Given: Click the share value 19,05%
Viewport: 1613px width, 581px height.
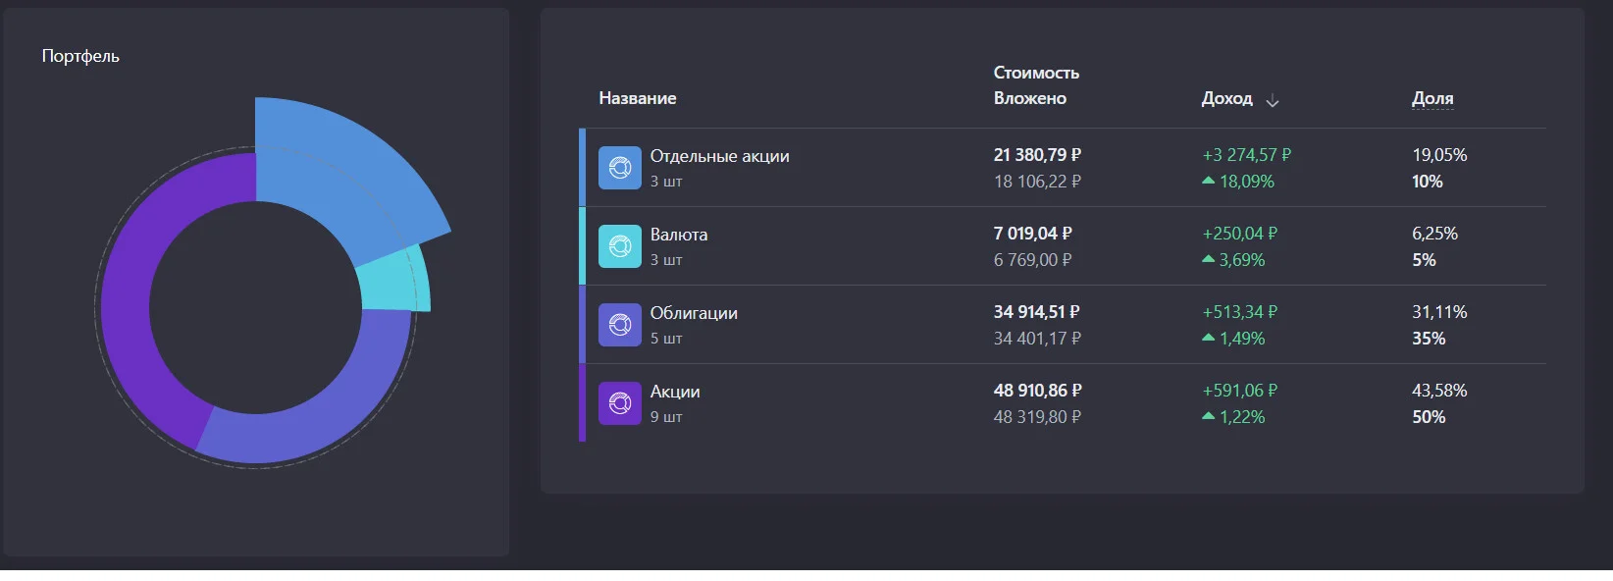Looking at the screenshot, I should [x=1439, y=155].
